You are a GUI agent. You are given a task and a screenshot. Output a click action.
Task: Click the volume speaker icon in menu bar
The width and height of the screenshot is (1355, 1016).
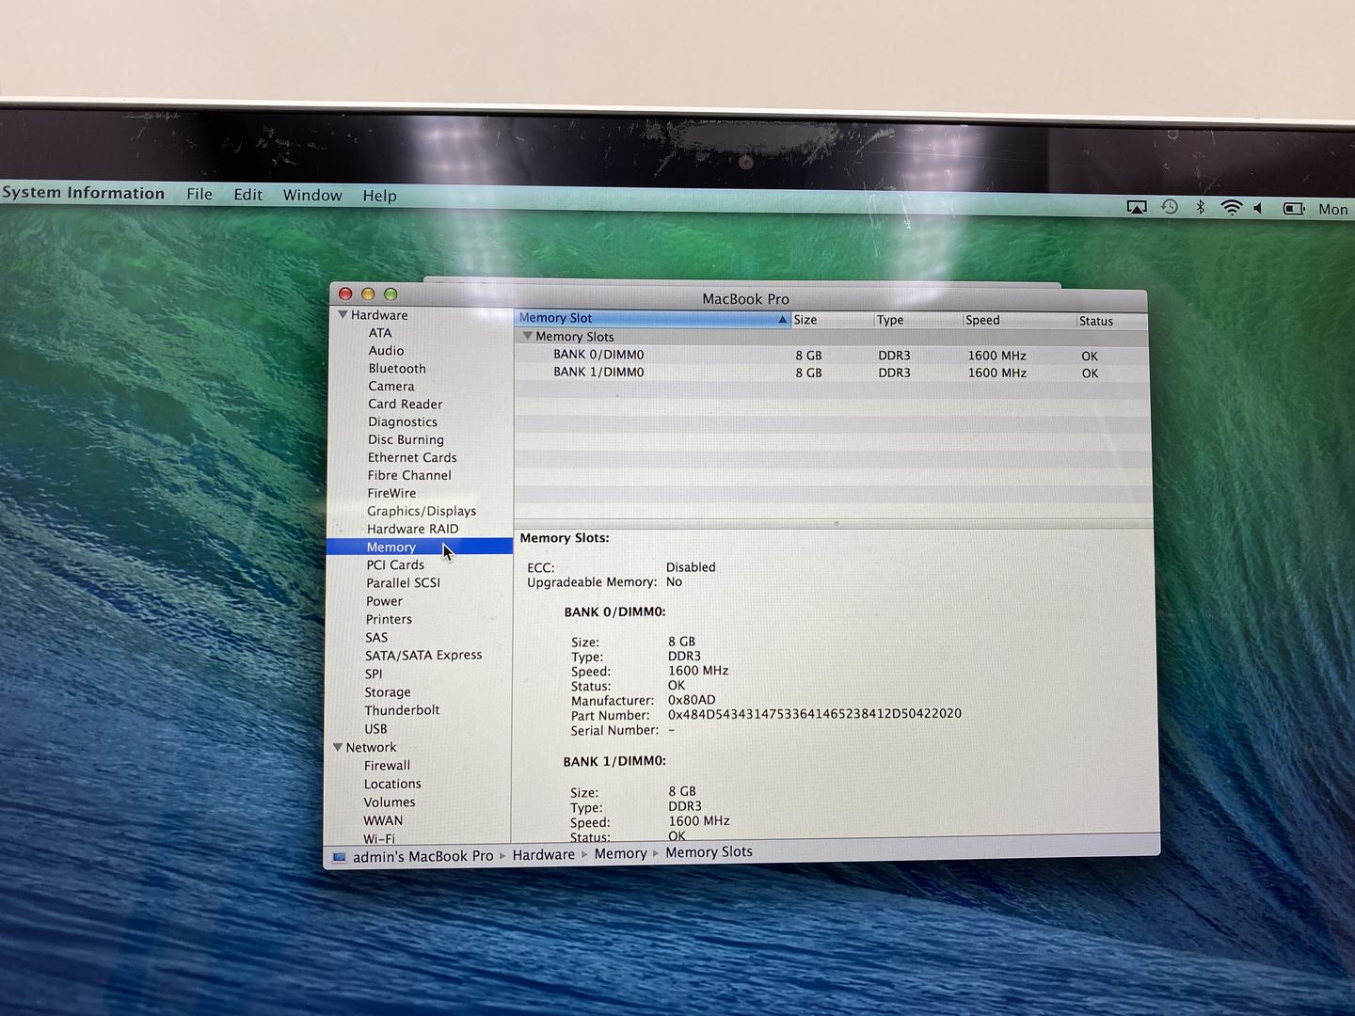coord(1258,208)
